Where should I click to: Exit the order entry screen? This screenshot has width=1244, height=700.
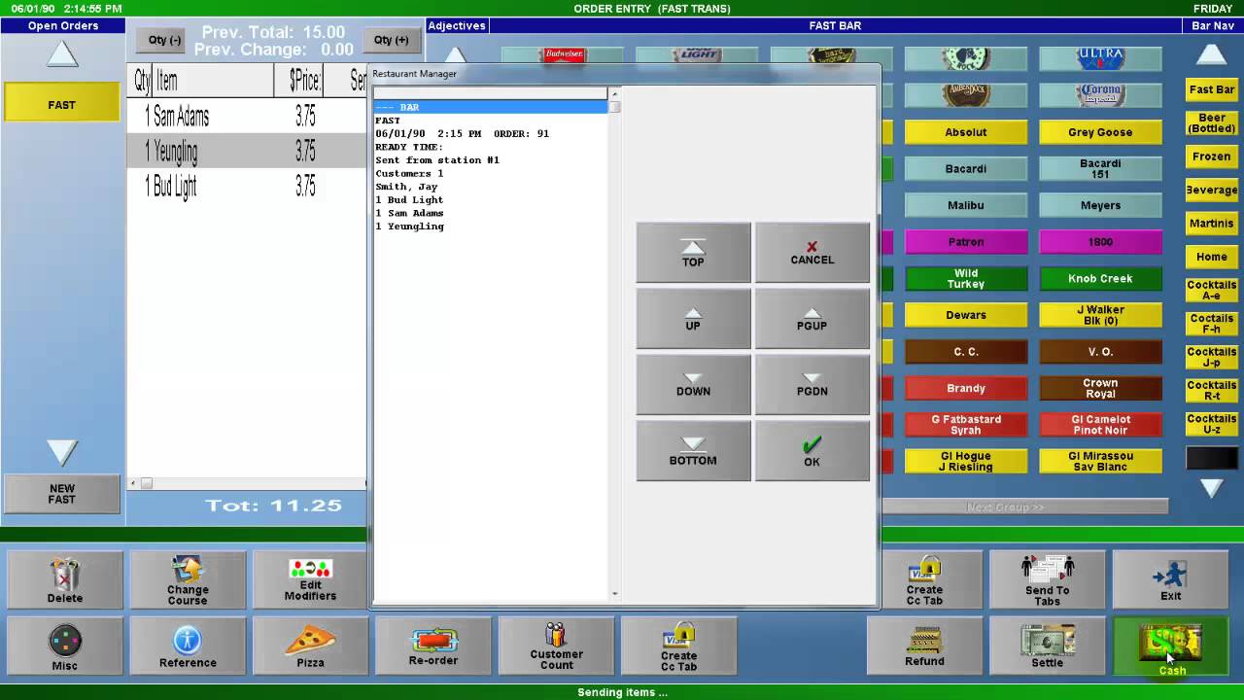1170,580
